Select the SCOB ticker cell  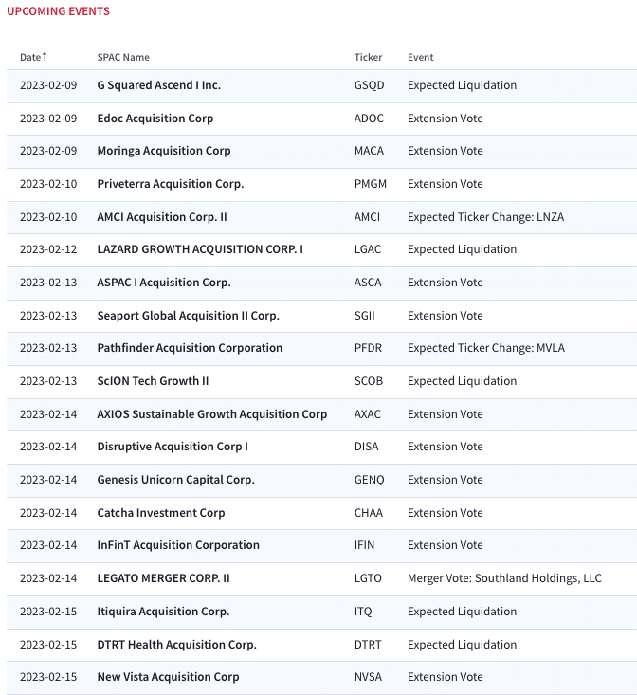point(368,381)
